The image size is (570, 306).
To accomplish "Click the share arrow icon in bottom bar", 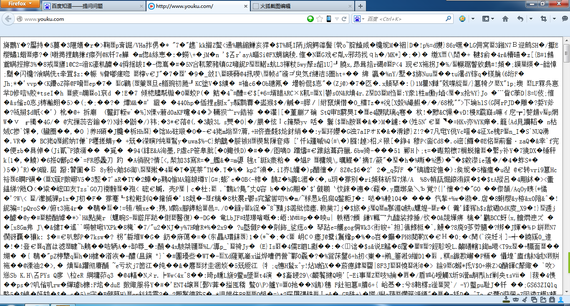I will 543,300.
